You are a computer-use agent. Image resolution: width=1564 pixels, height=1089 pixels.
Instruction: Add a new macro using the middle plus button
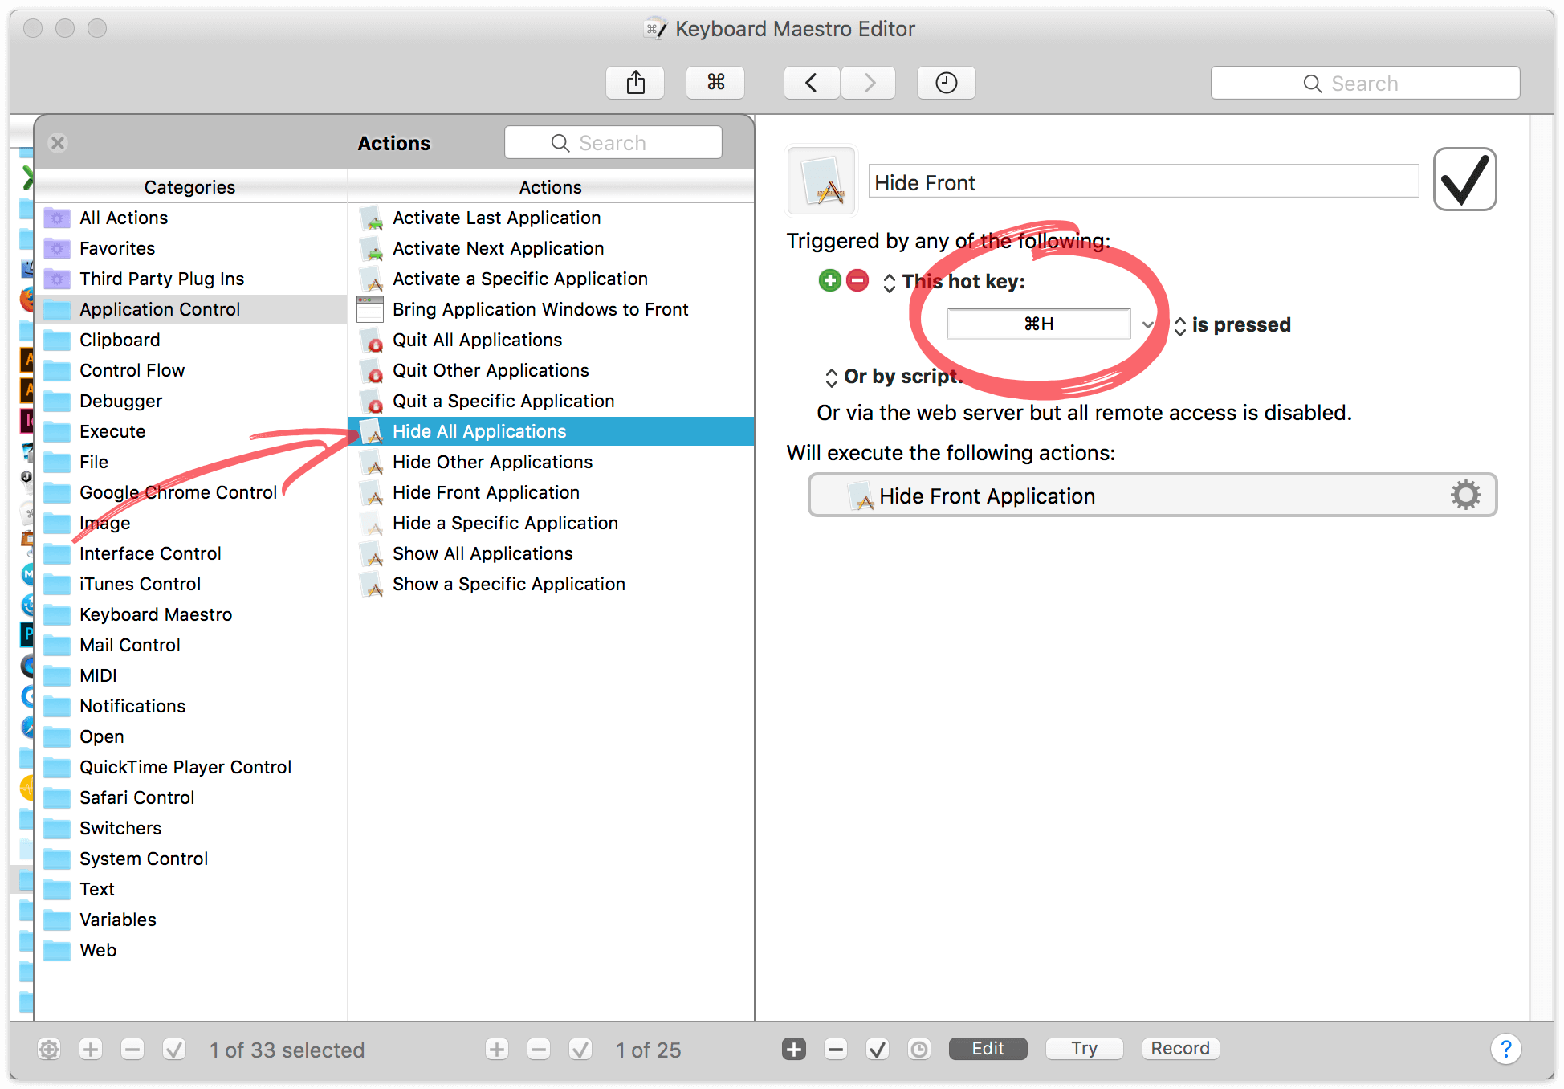(497, 1050)
